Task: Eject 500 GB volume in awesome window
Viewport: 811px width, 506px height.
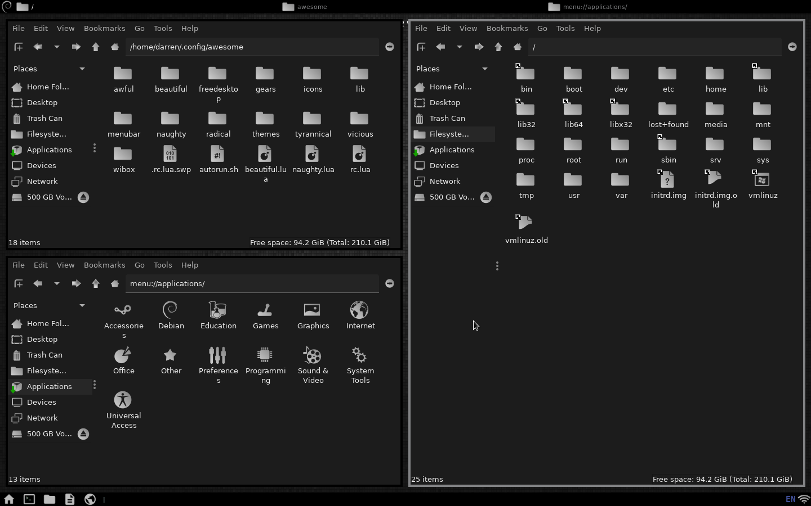Action: click(83, 197)
